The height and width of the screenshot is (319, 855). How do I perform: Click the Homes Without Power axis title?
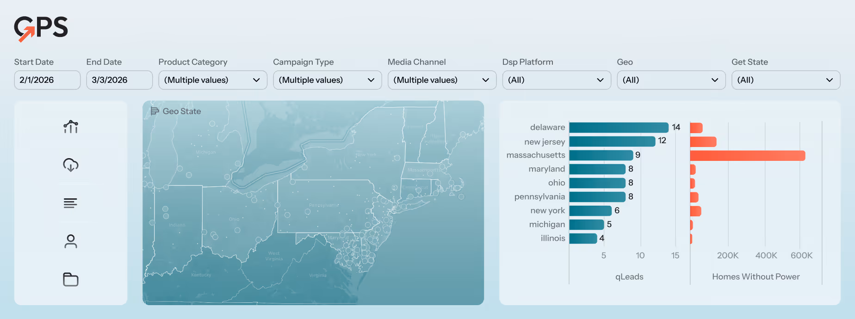tap(756, 276)
